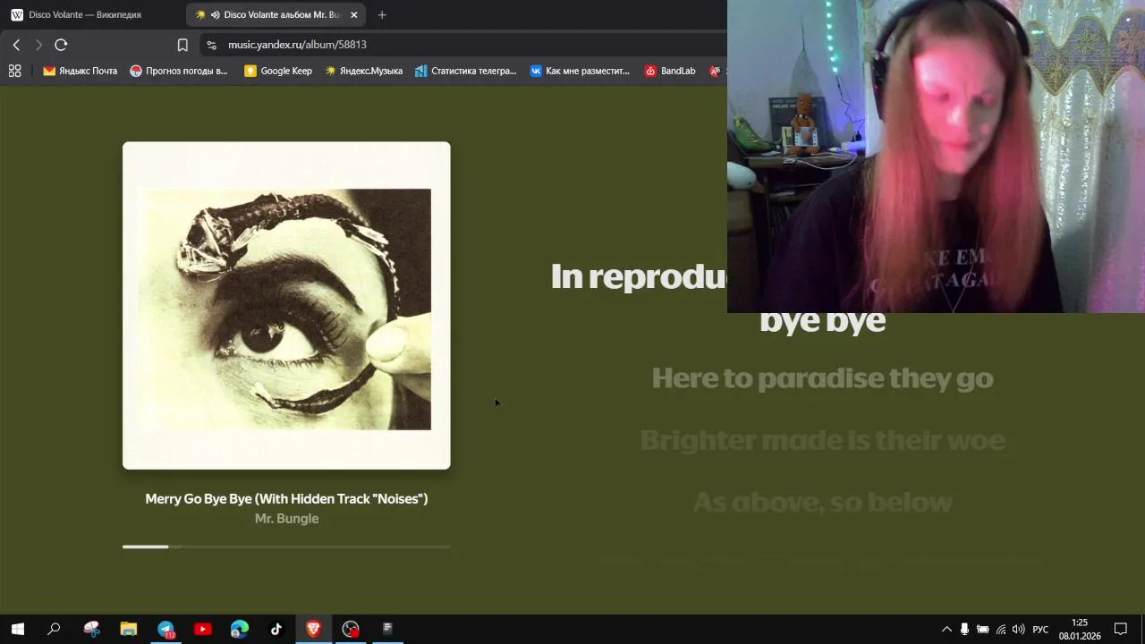Open the Mr. Bungle artist link
The width and height of the screenshot is (1145, 644).
point(286,519)
